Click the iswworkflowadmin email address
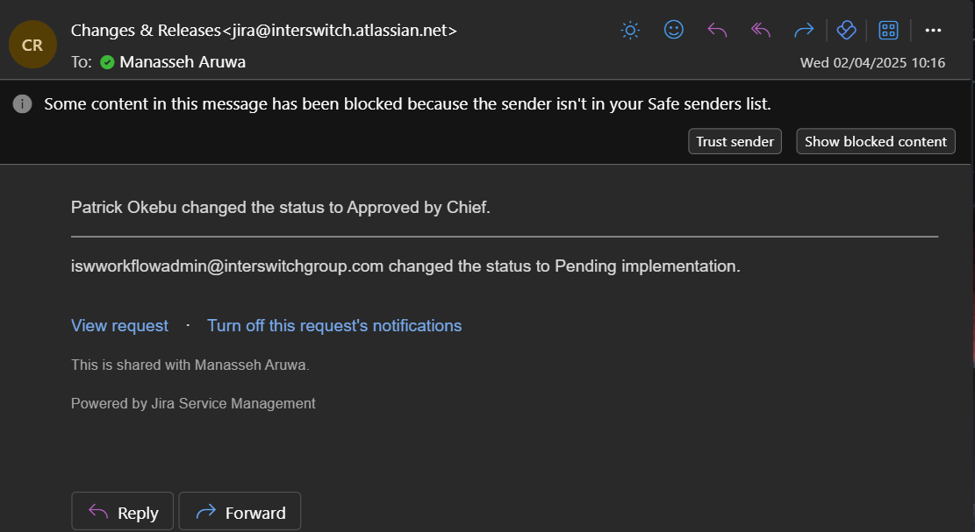Screen dimensions: 975x532 coord(227,266)
